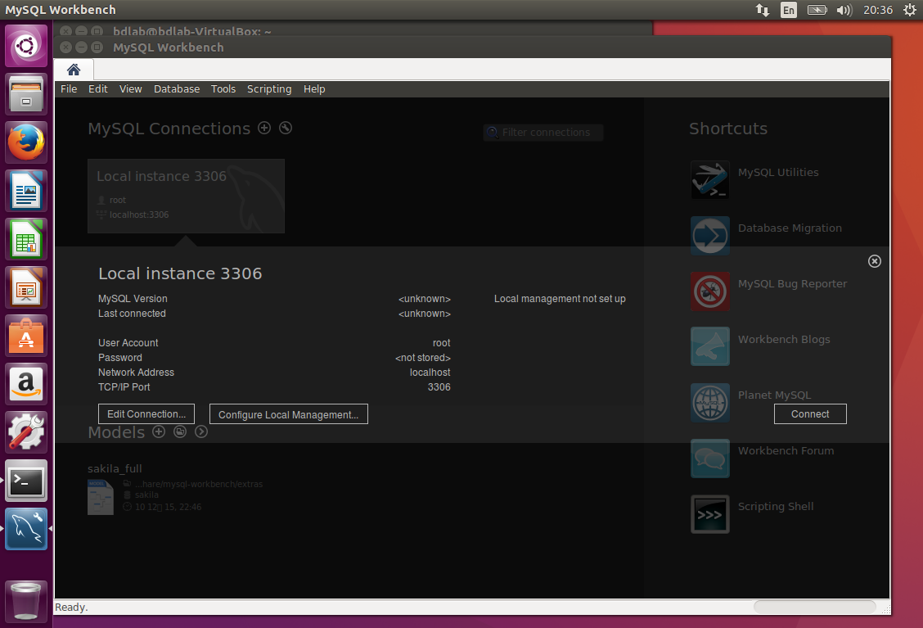
Task: Open Planet MySQL globe icon
Action: tap(710, 402)
